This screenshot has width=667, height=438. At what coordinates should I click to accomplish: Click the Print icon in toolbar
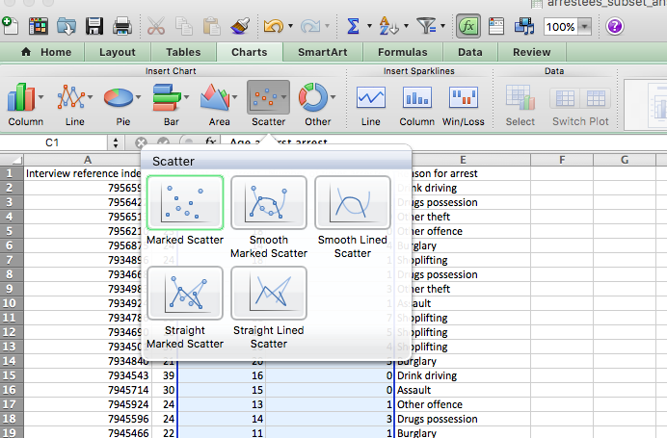122,26
